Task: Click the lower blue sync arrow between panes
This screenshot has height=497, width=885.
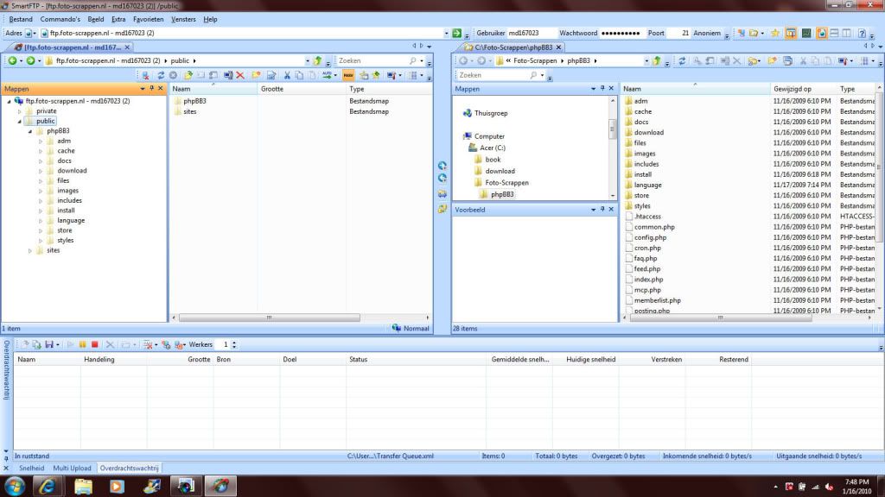Action: 442,178
